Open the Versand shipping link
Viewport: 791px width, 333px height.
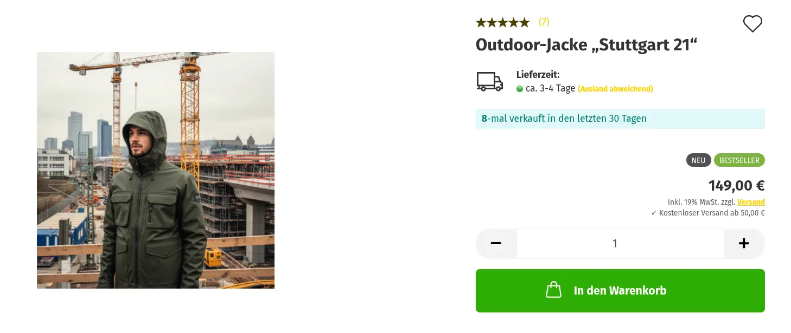click(751, 202)
